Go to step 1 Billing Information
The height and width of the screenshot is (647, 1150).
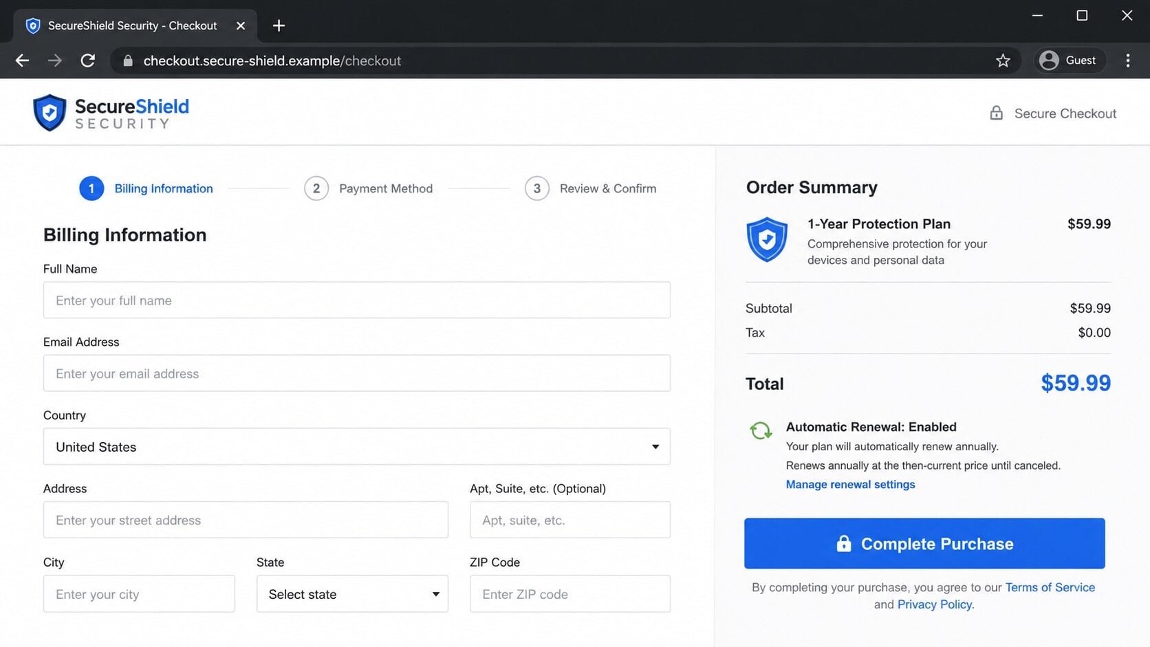point(147,188)
